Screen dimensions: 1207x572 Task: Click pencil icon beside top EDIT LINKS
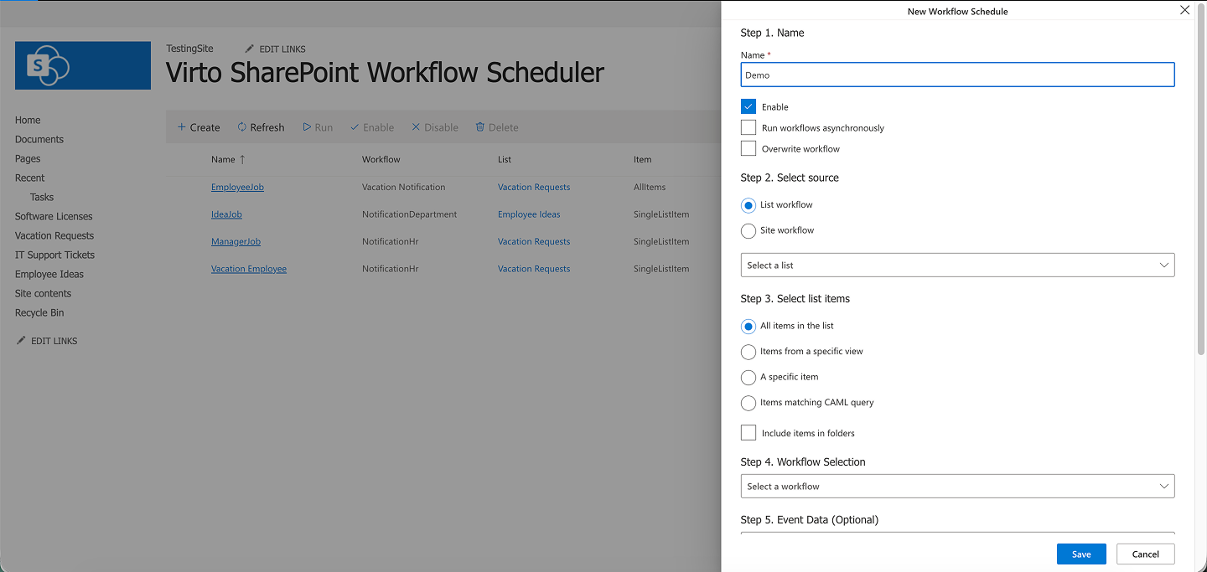[249, 49]
